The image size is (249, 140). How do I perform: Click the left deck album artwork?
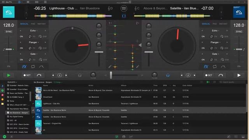9,12
